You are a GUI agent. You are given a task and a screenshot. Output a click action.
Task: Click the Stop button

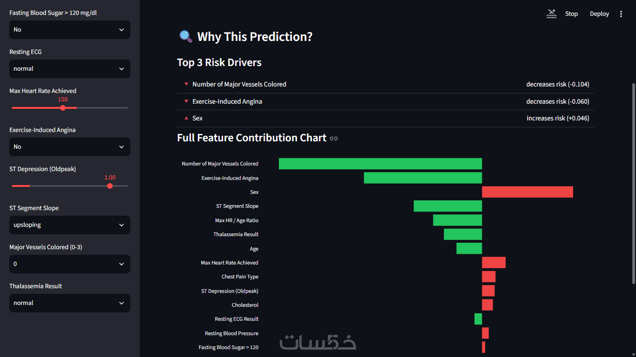[x=571, y=14]
